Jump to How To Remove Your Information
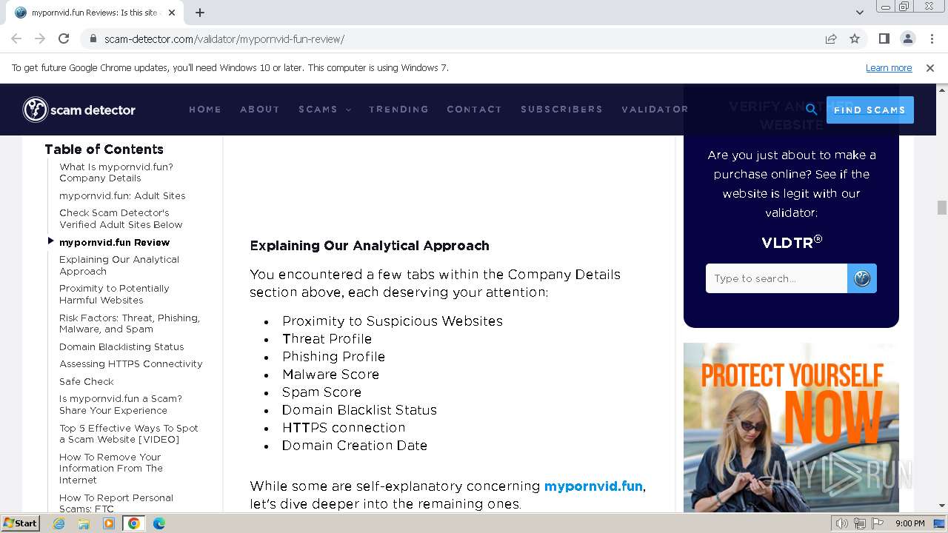The height and width of the screenshot is (533, 948). click(x=111, y=469)
